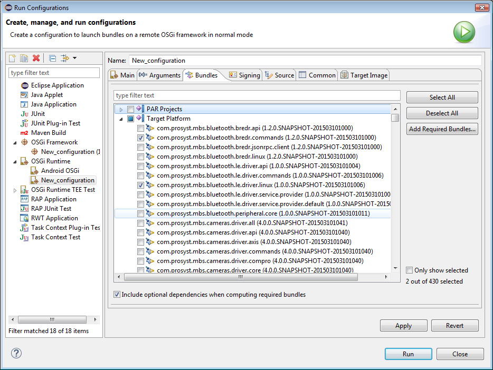
Task: Delete selected configuration with red X
Action: coord(36,58)
